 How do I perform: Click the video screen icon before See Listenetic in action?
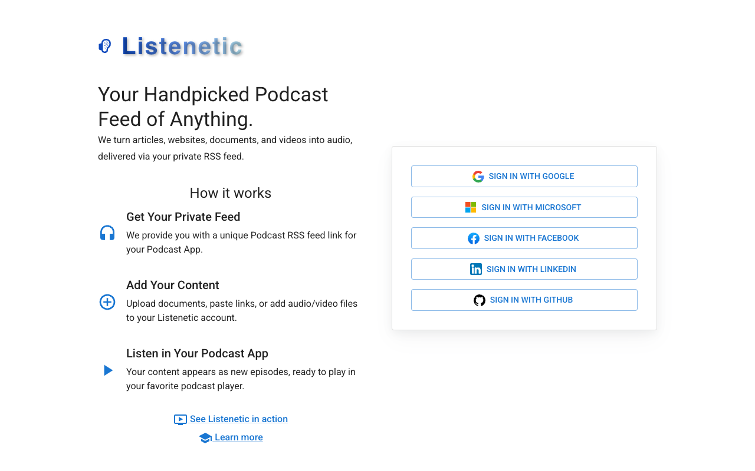pos(180,419)
